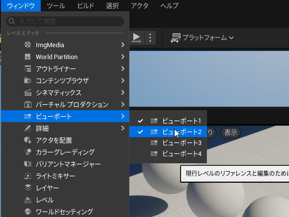Image resolution: width=289 pixels, height=217 pixels.
Task: Select アクタを配置 menu entry
Action: [65, 140]
